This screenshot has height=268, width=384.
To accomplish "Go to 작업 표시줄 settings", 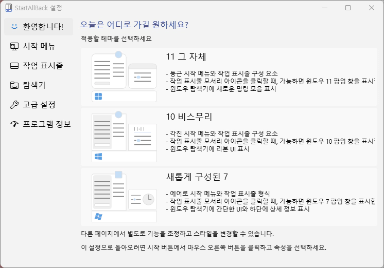I will click(39, 66).
